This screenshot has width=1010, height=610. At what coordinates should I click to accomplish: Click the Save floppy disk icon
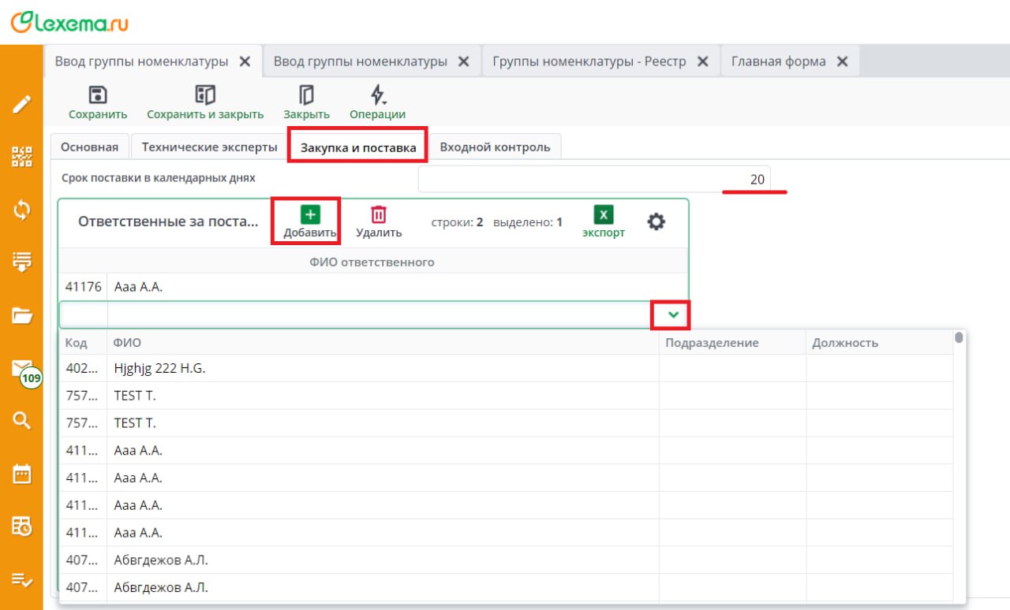click(x=97, y=95)
